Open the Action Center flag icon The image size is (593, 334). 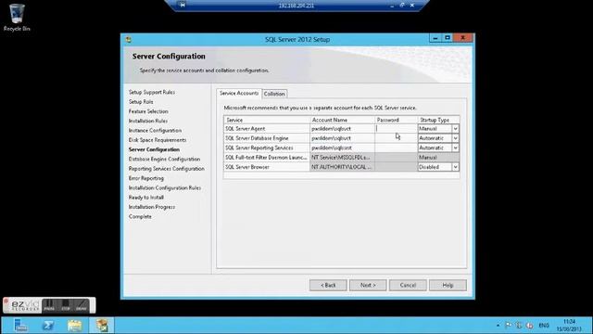pyautogui.click(x=509, y=326)
